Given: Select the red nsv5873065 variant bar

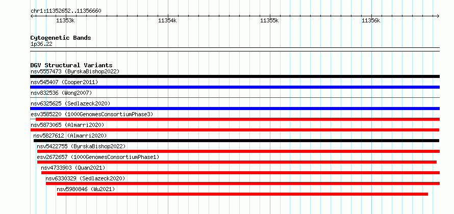Looking at the screenshot, I should [x=235, y=130].
